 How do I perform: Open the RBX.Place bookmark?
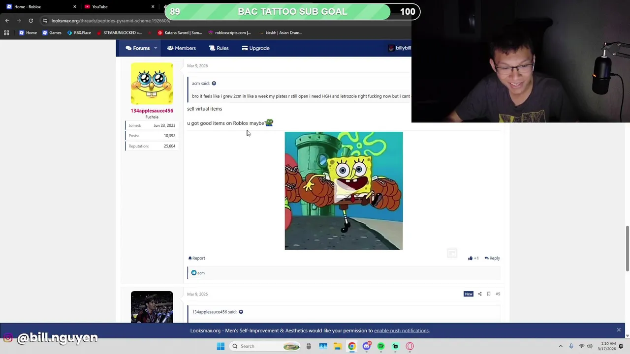coord(79,33)
